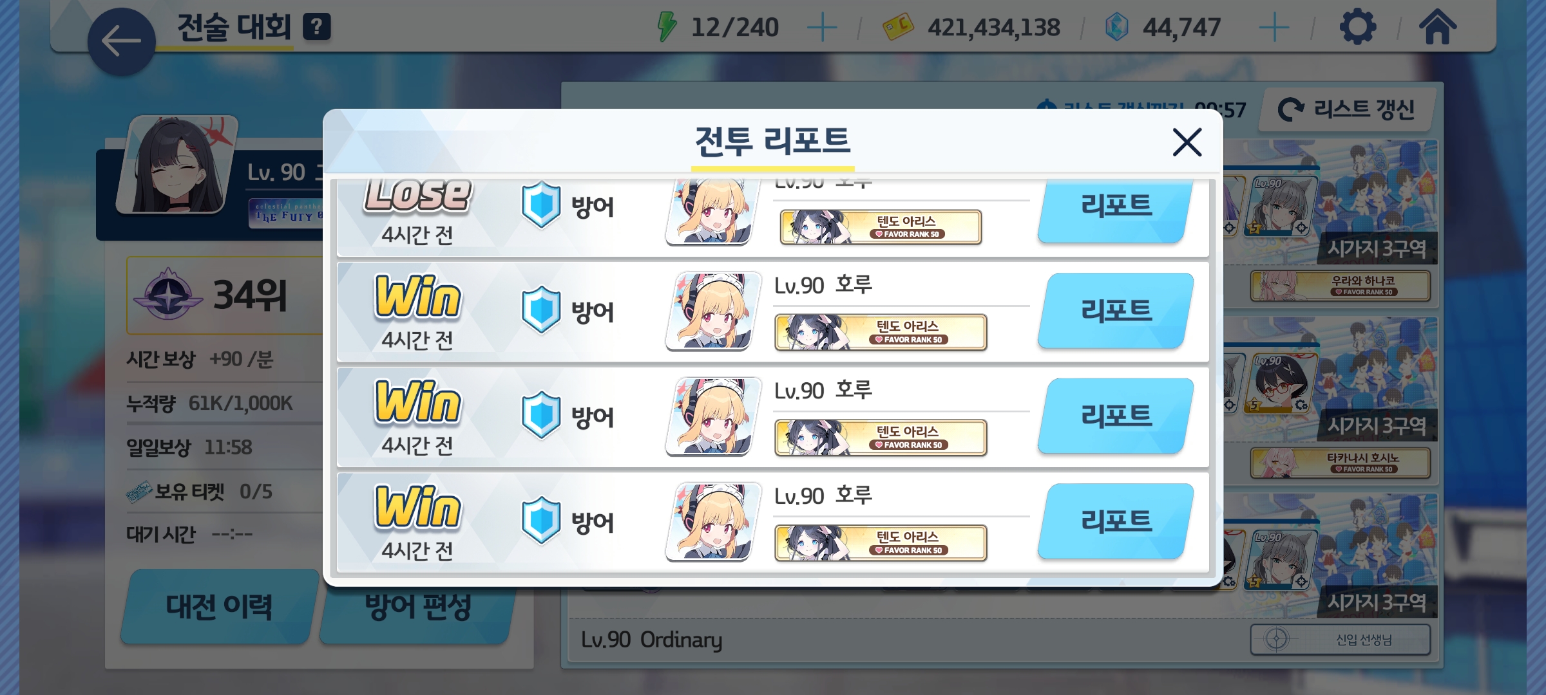Open the help question mark icon
The height and width of the screenshot is (695, 1546).
[316, 27]
